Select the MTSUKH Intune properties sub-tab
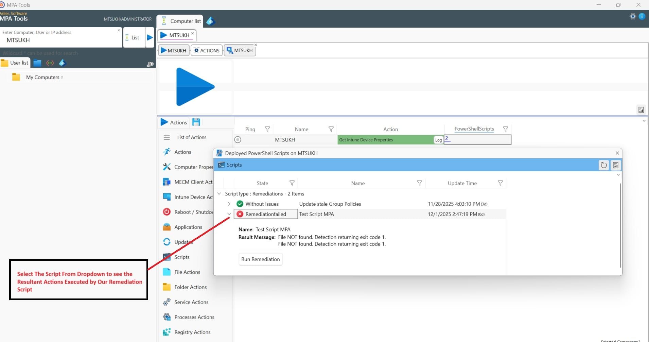 click(240, 50)
